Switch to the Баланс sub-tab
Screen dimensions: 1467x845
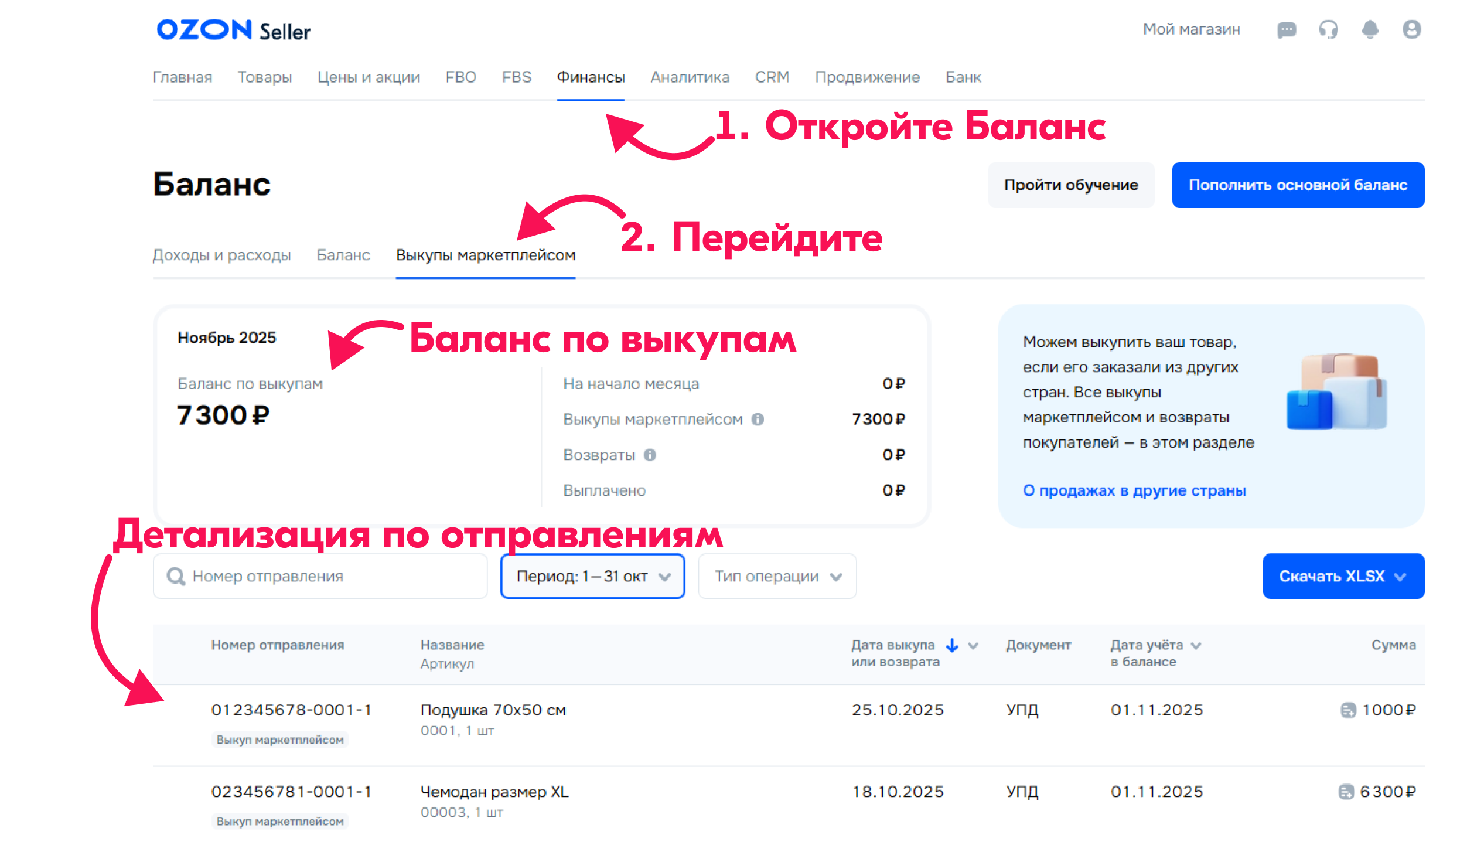pyautogui.click(x=343, y=255)
